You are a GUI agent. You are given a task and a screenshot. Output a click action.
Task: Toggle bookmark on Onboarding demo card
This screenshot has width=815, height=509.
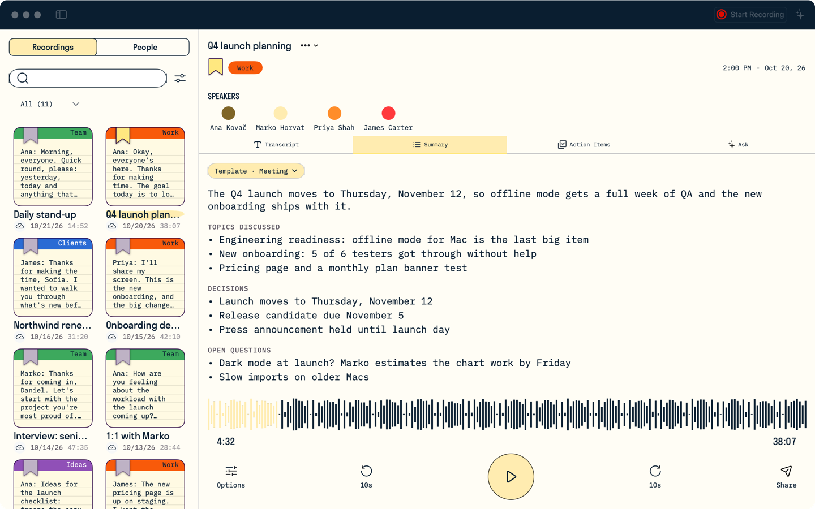pos(123,245)
